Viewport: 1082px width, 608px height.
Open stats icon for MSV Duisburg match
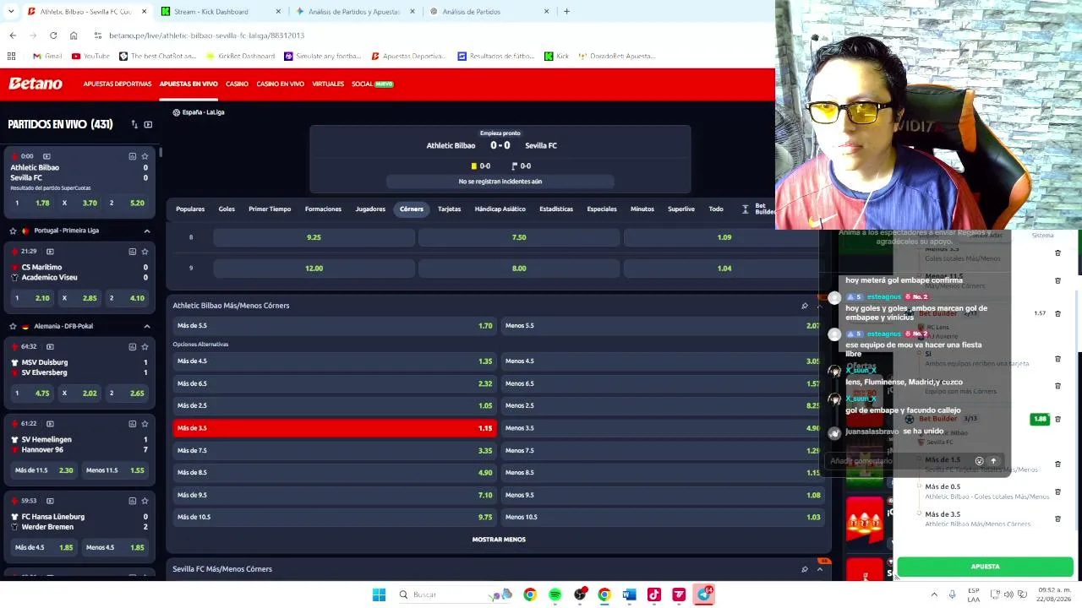coord(132,346)
